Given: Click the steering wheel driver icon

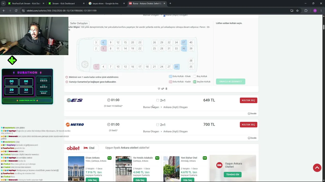Looking at the screenshot, I should pyautogui.click(x=85, y=64).
